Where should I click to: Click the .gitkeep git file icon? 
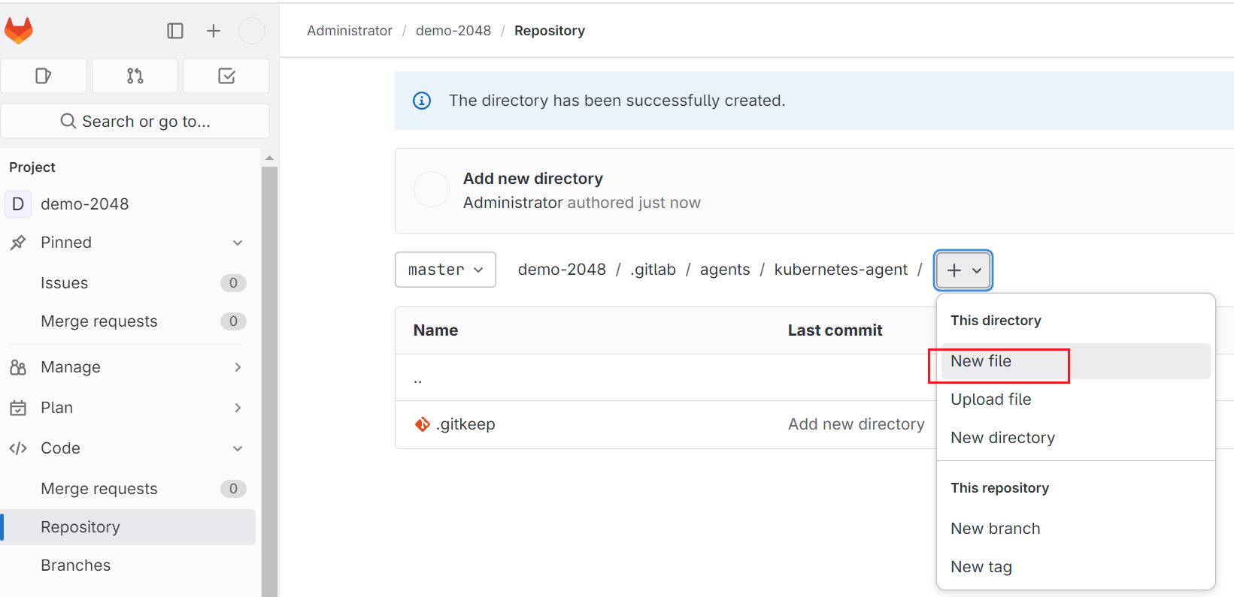(423, 424)
